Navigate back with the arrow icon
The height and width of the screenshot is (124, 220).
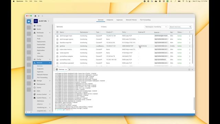pyautogui.click(x=39, y=16)
